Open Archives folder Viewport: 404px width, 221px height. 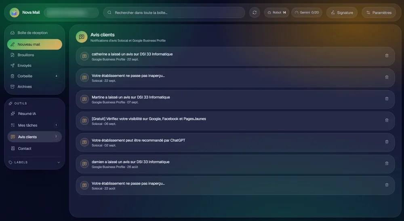click(x=34, y=86)
